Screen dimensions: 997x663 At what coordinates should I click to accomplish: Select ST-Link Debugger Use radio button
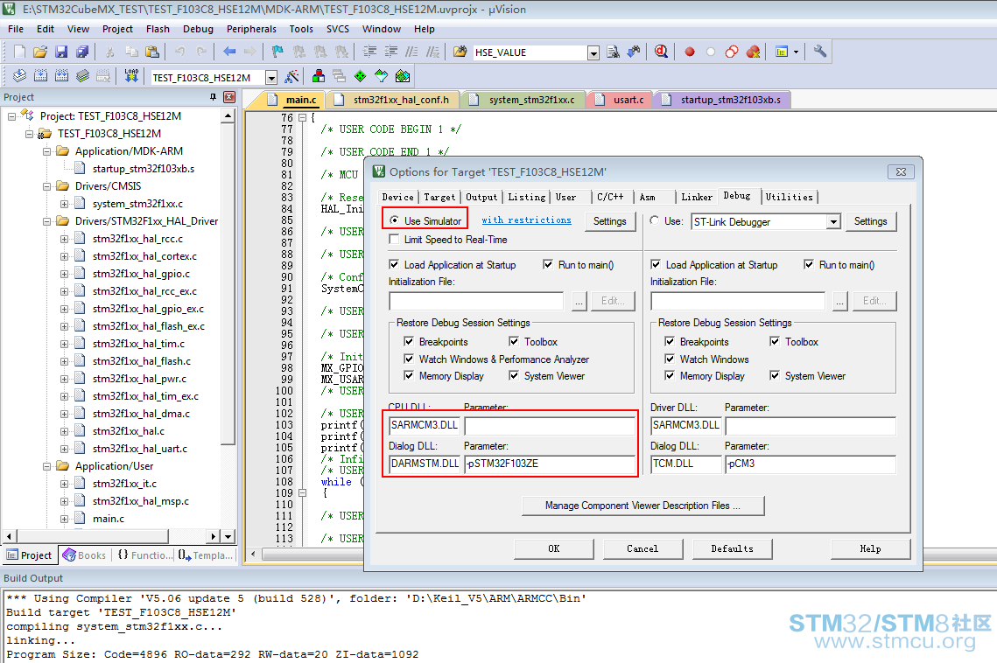pyautogui.click(x=654, y=220)
